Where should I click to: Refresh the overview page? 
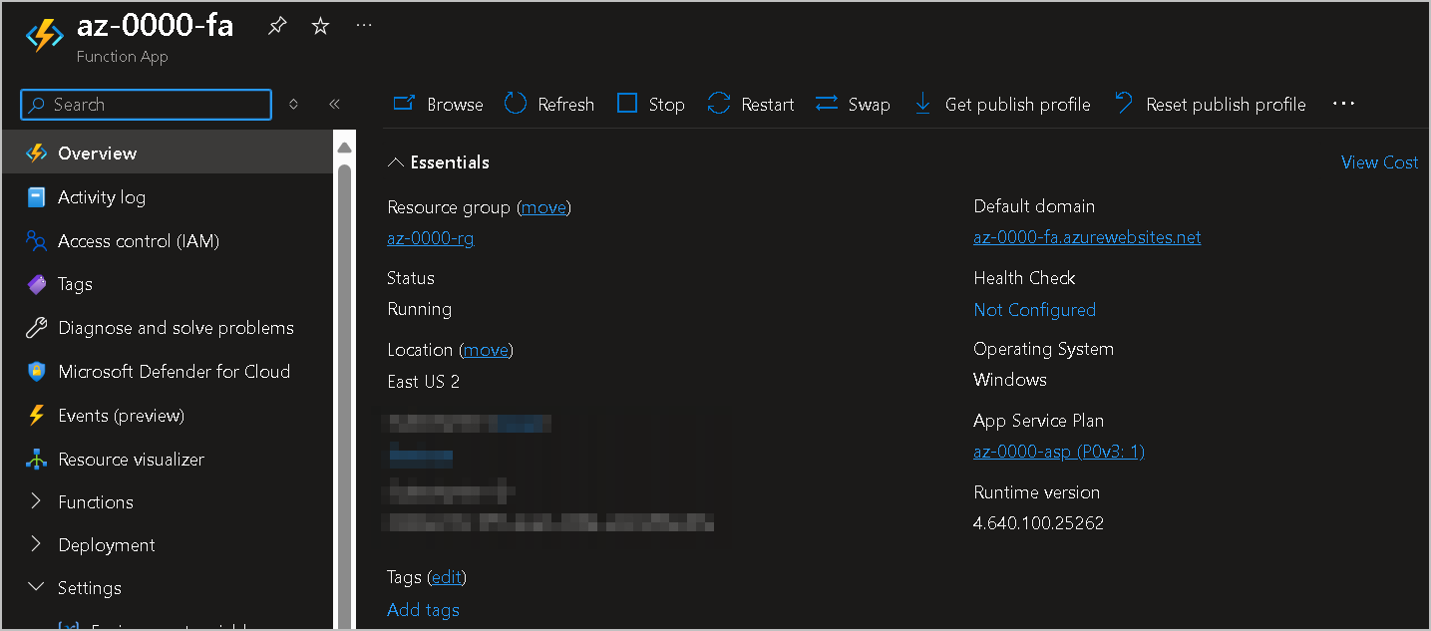coord(565,105)
